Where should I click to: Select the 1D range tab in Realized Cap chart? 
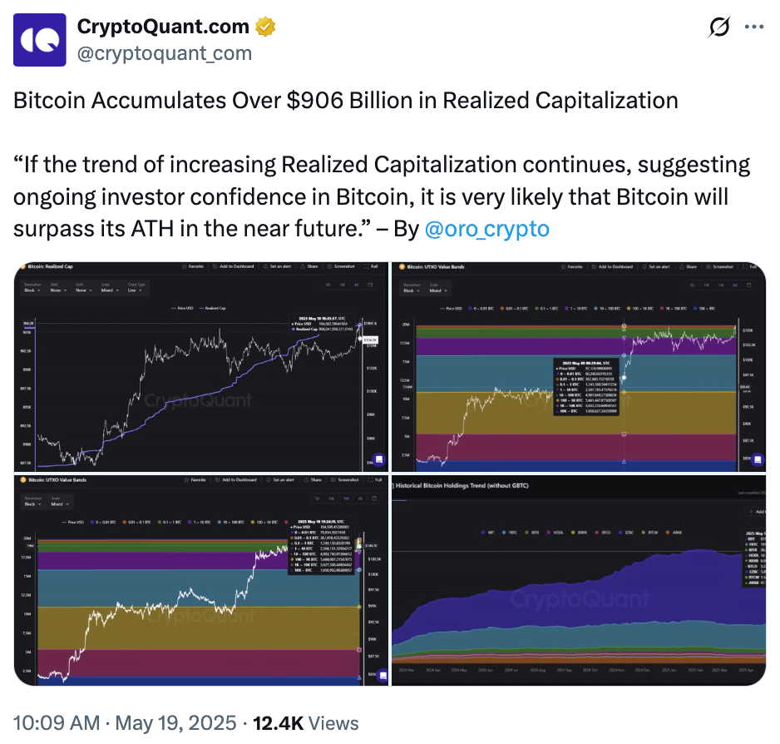[328, 286]
